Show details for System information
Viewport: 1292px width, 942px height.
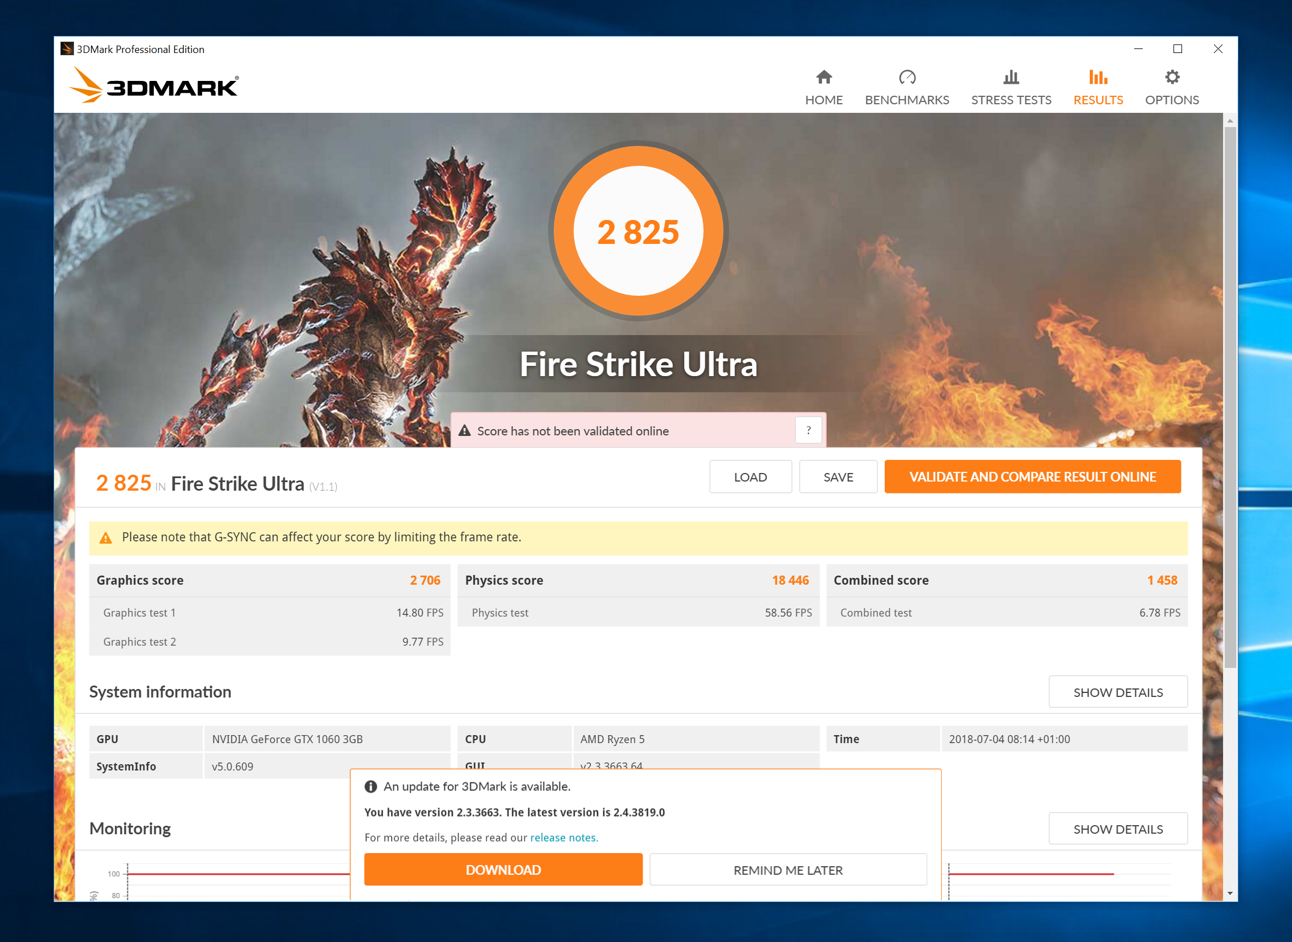tap(1117, 692)
